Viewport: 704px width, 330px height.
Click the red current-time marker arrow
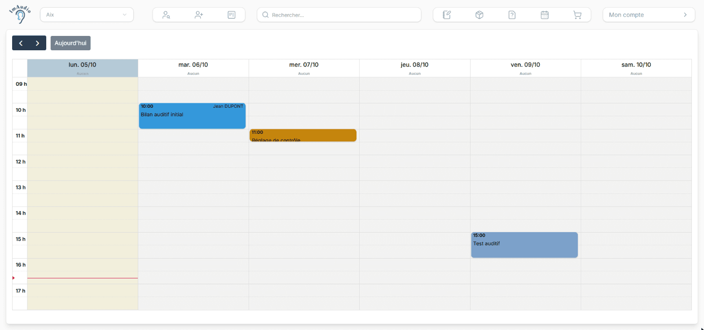(x=13, y=278)
